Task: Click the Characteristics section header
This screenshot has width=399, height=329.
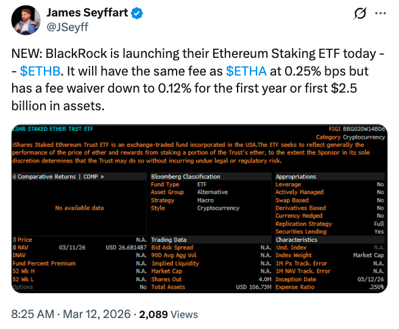Action: [x=298, y=240]
